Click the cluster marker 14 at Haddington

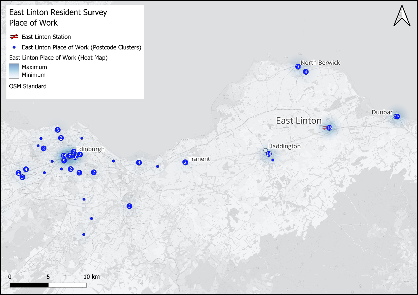[x=269, y=154]
